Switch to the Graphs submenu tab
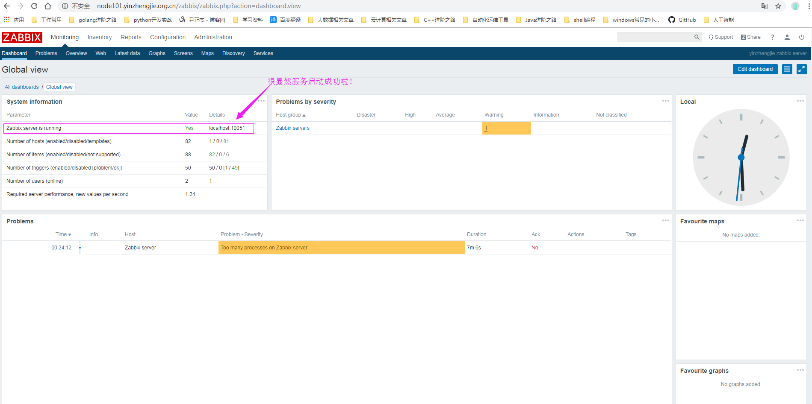 (x=157, y=53)
